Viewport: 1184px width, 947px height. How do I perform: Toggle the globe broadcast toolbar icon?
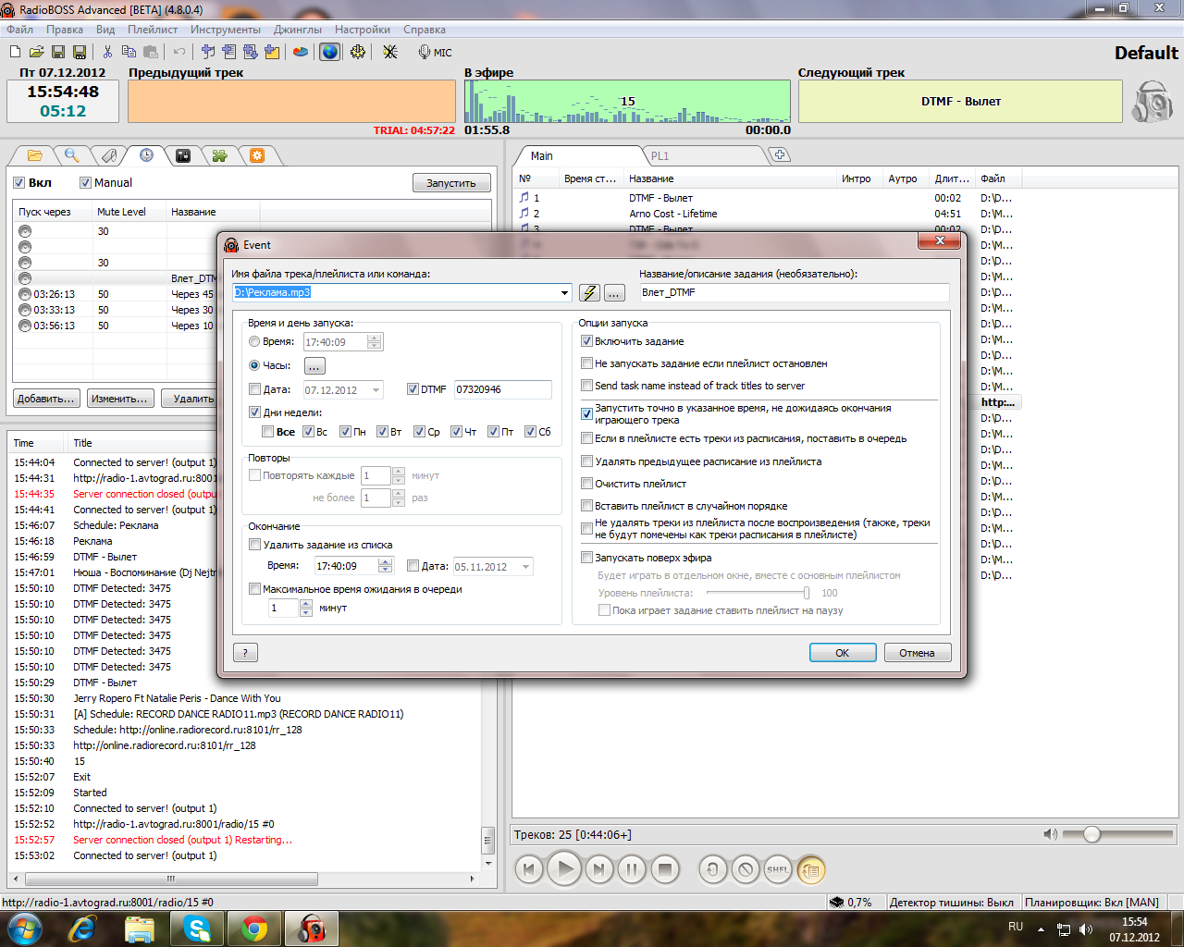coord(330,52)
